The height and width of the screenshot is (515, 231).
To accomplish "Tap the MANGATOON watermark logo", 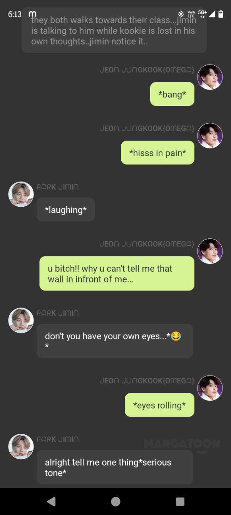I will pos(182,444).
